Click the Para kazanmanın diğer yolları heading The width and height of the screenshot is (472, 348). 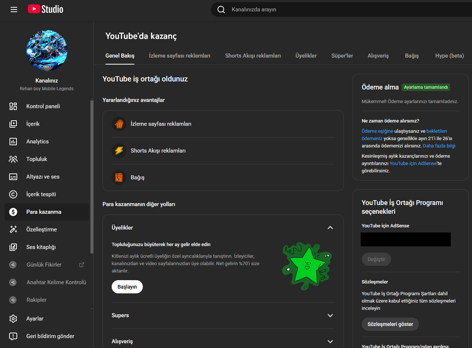(139, 204)
